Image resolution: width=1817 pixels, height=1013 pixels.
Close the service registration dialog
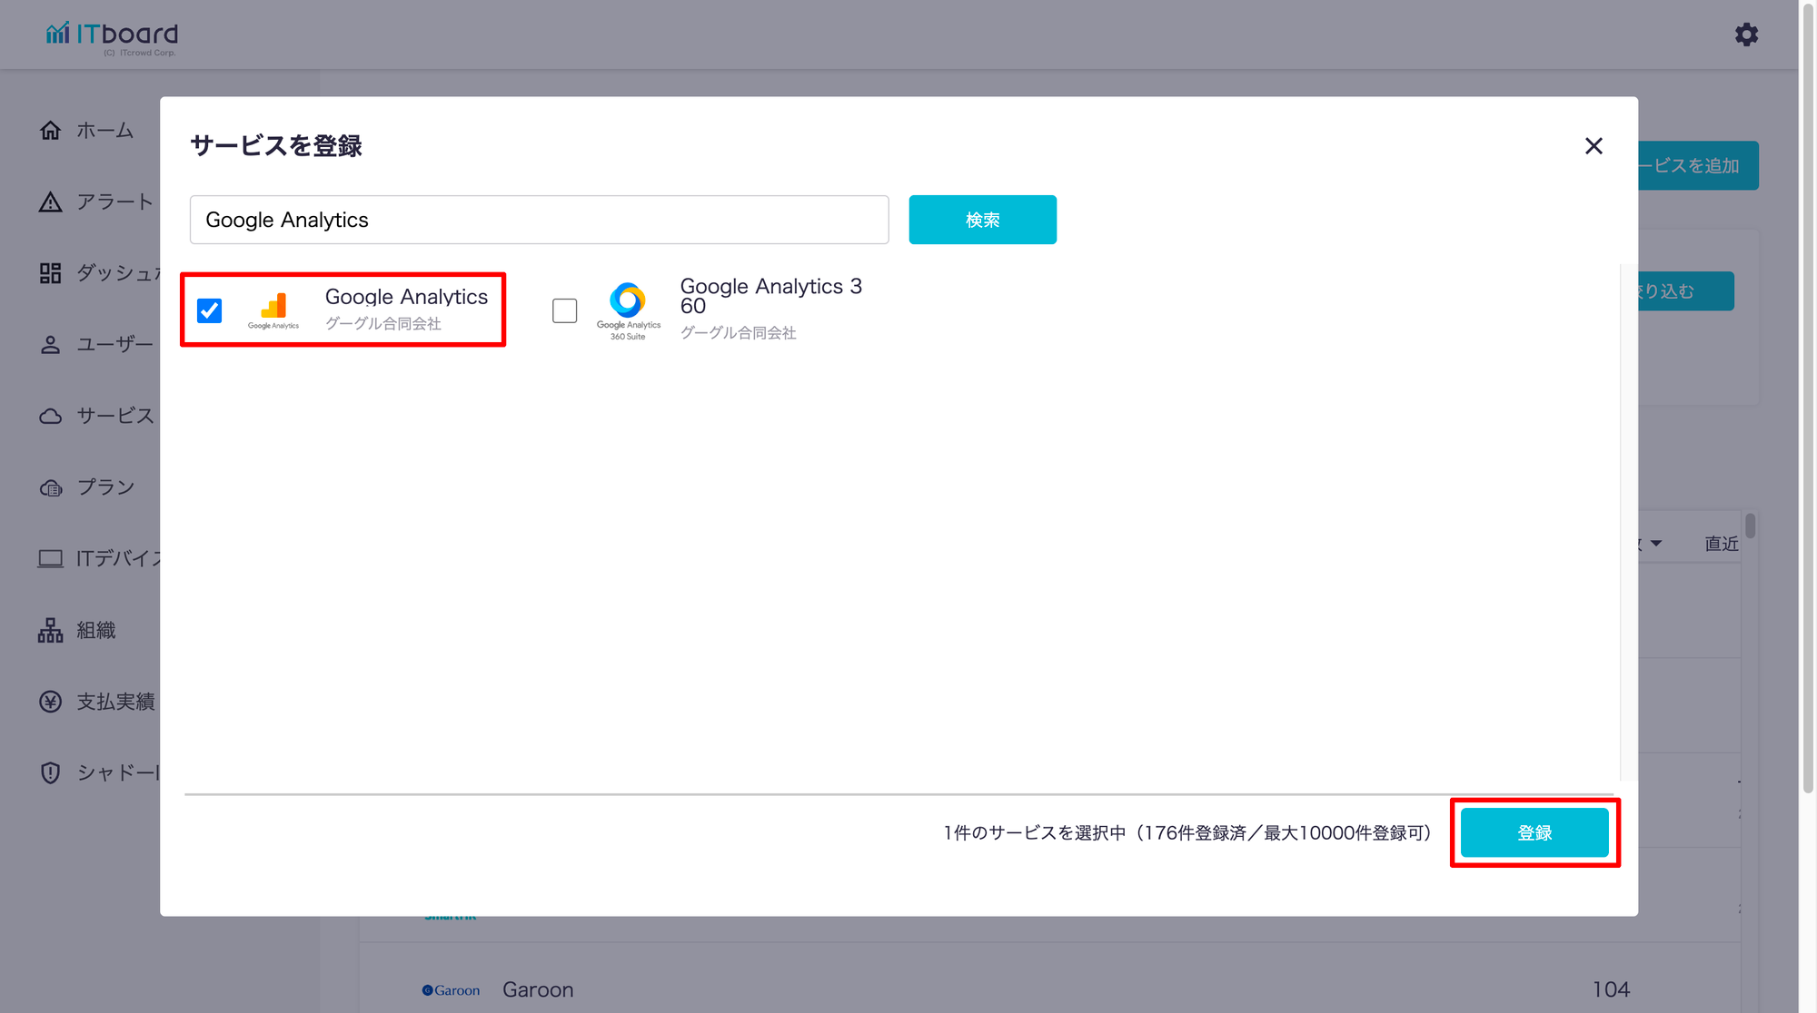(1594, 146)
